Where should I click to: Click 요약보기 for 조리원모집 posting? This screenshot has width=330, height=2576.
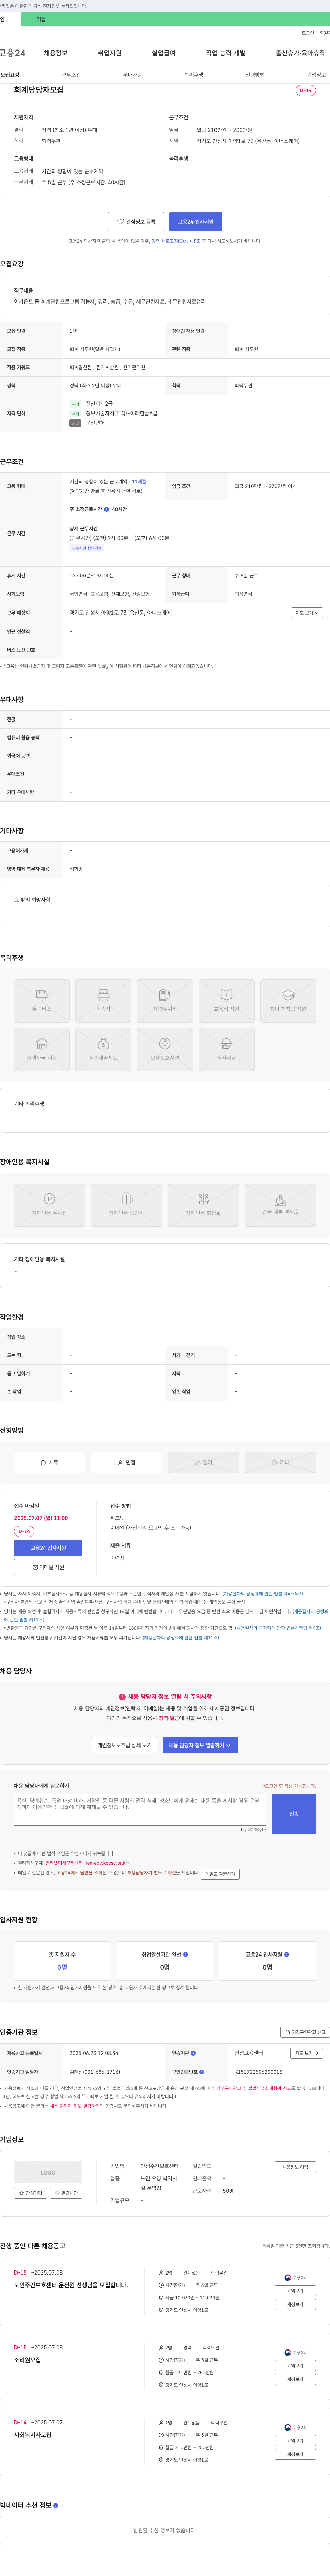tap(295, 2366)
